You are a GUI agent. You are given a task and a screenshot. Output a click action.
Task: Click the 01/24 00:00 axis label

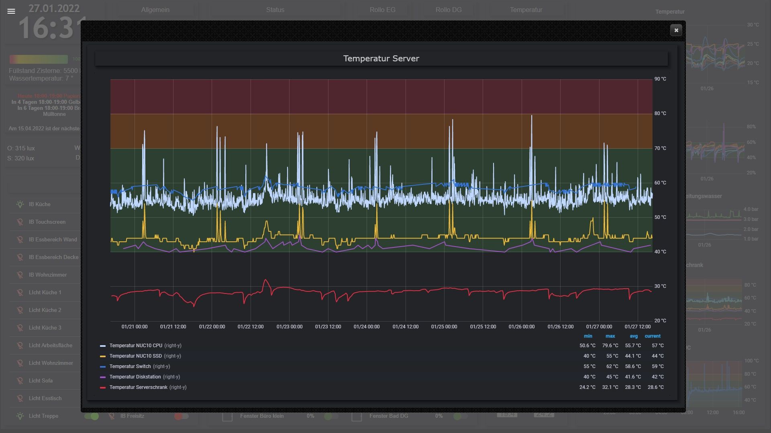point(367,327)
